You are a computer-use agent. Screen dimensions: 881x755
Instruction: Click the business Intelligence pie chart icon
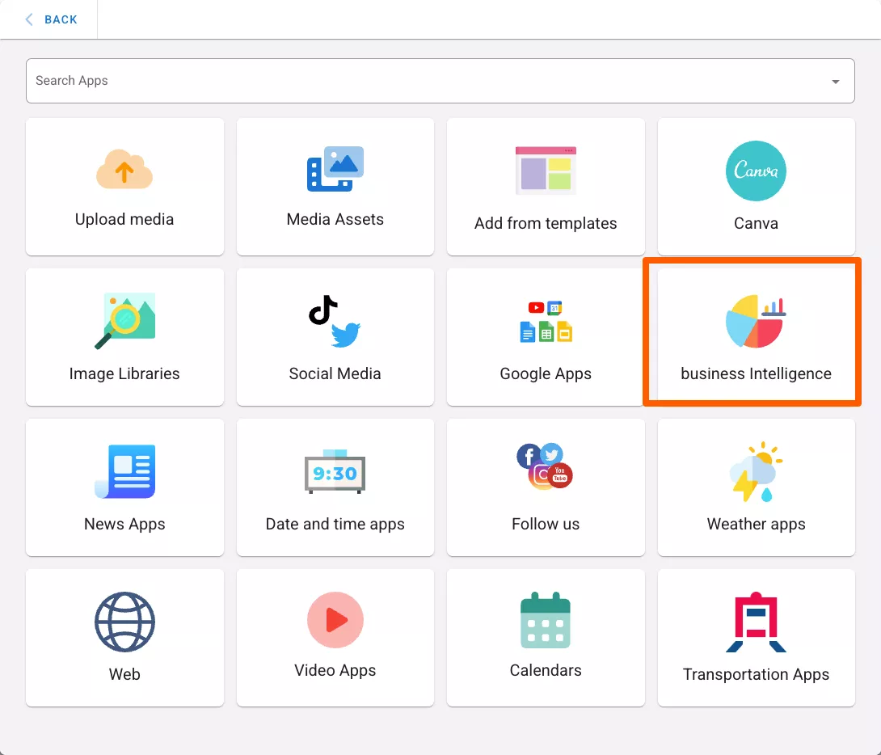[755, 321]
